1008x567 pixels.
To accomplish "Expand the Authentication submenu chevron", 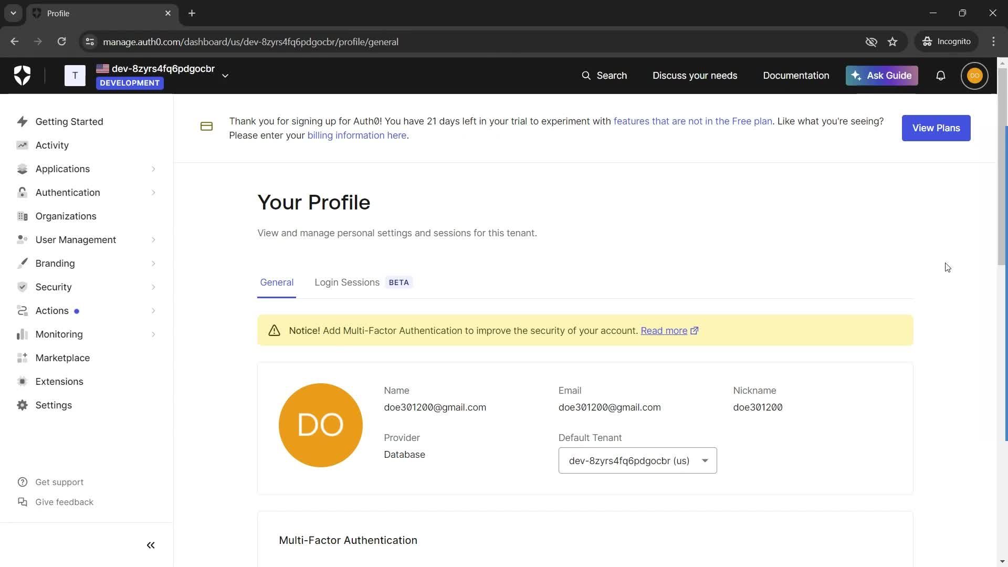I will pyautogui.click(x=153, y=193).
